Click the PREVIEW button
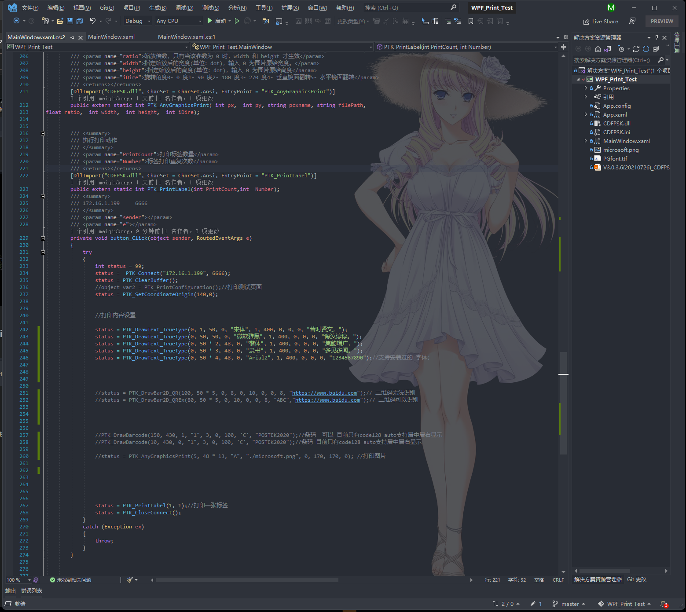The height and width of the screenshot is (612, 686). [x=662, y=21]
